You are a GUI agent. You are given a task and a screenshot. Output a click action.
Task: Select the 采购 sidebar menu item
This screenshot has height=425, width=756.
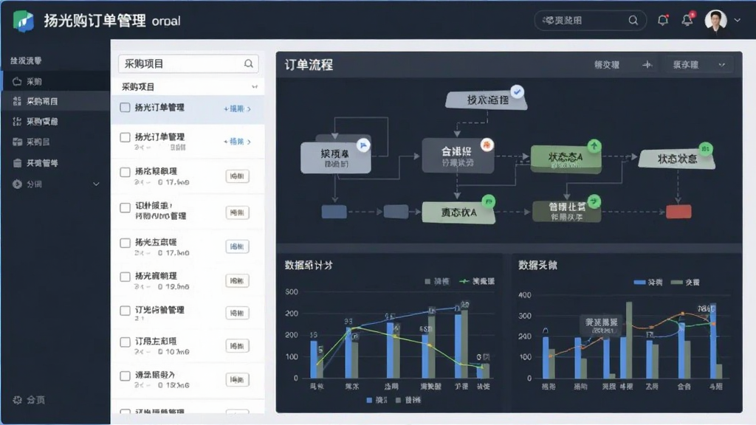(x=55, y=81)
